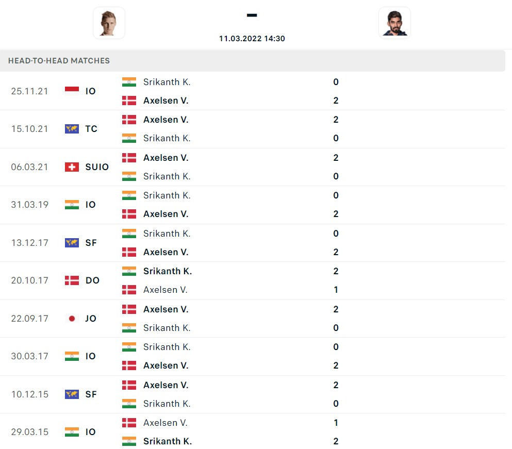
Task: Click Srikanth K. in the 29.03.15 match
Action: [x=167, y=441]
